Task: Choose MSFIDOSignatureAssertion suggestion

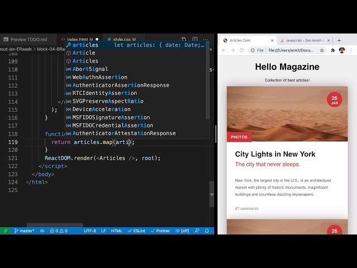Action: [x=136, y=117]
